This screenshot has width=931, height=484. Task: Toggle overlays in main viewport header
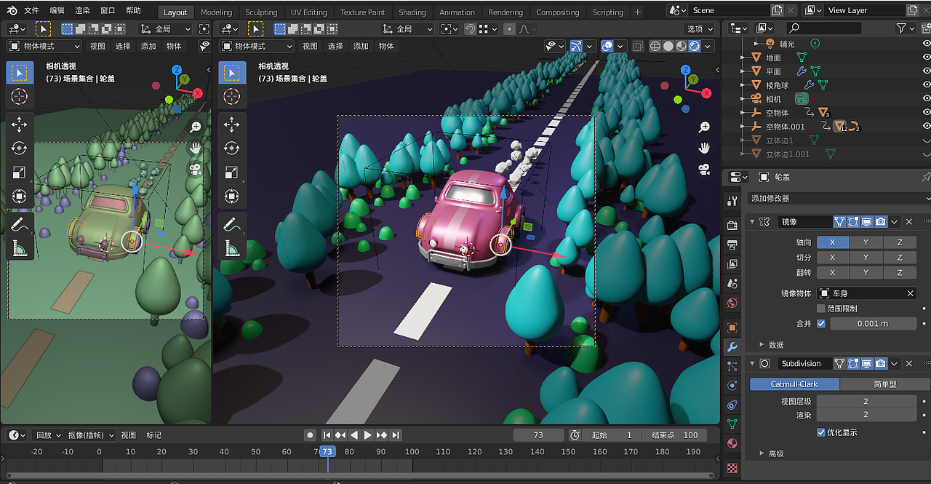[x=607, y=46]
